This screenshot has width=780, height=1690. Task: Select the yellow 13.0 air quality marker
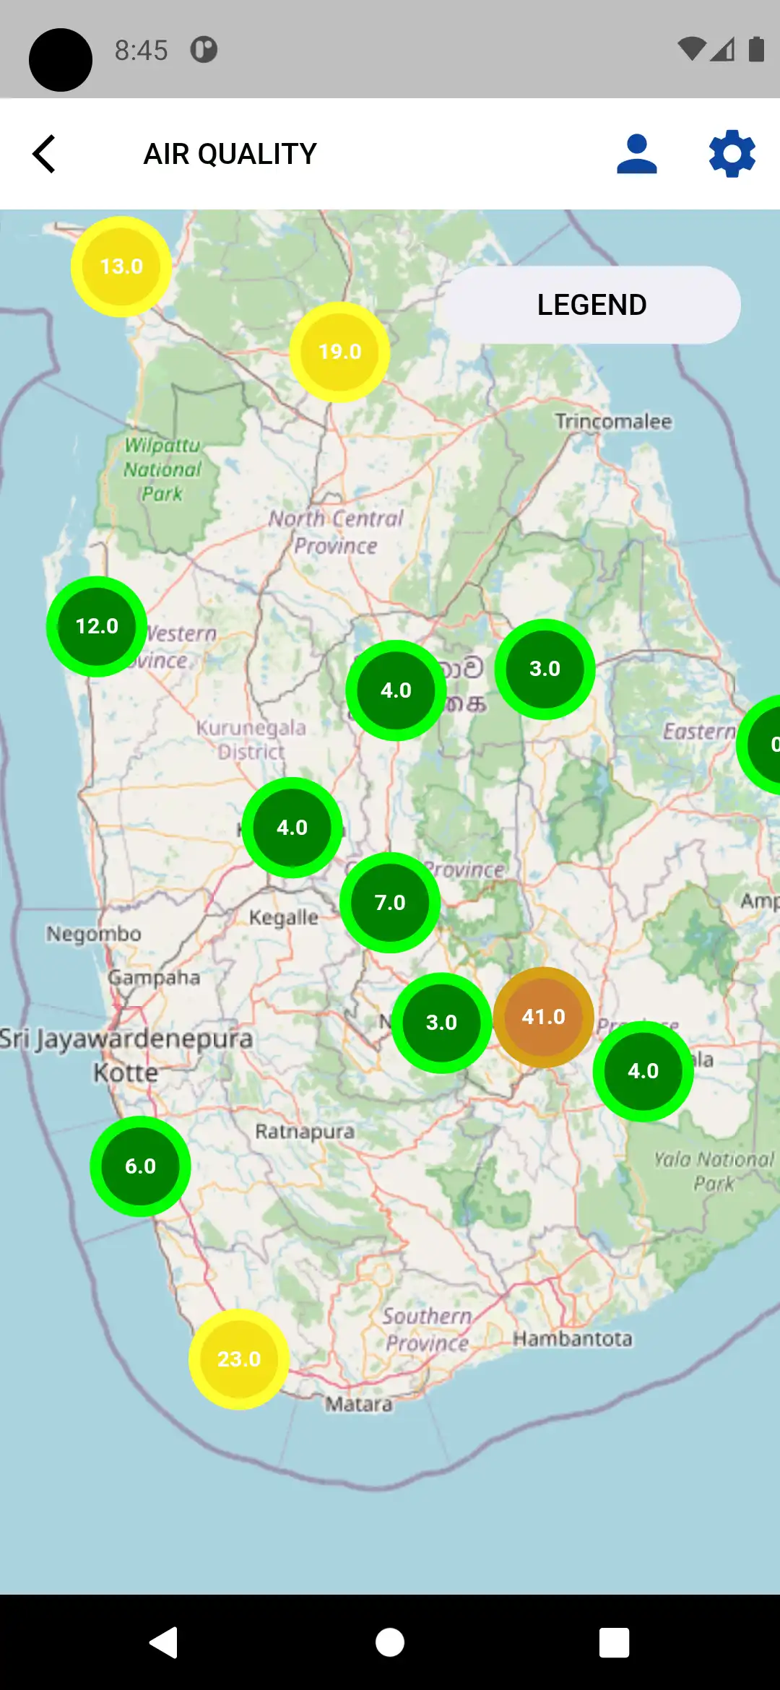[x=121, y=266]
